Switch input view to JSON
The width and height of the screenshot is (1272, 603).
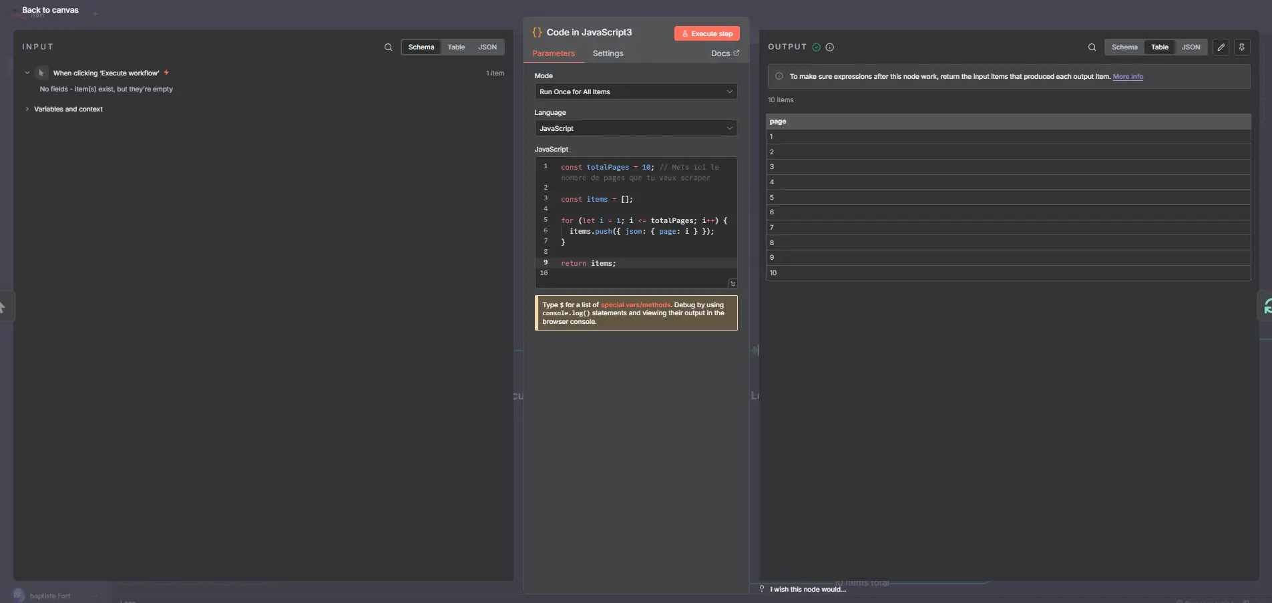coord(487,47)
